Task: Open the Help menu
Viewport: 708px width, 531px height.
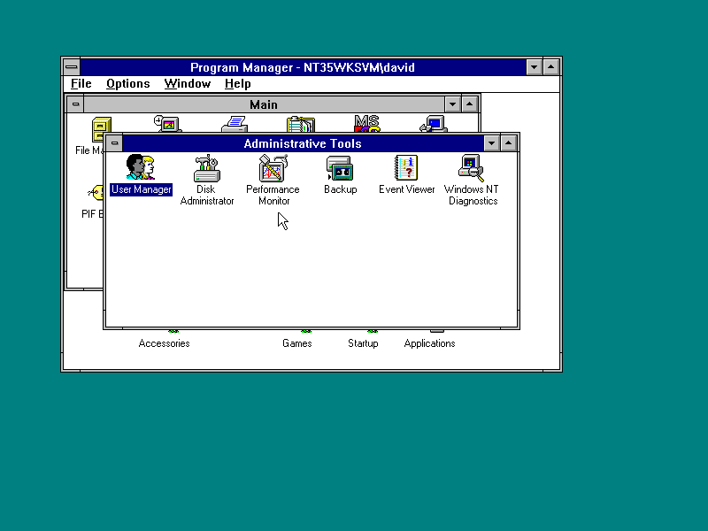Action: coord(238,83)
